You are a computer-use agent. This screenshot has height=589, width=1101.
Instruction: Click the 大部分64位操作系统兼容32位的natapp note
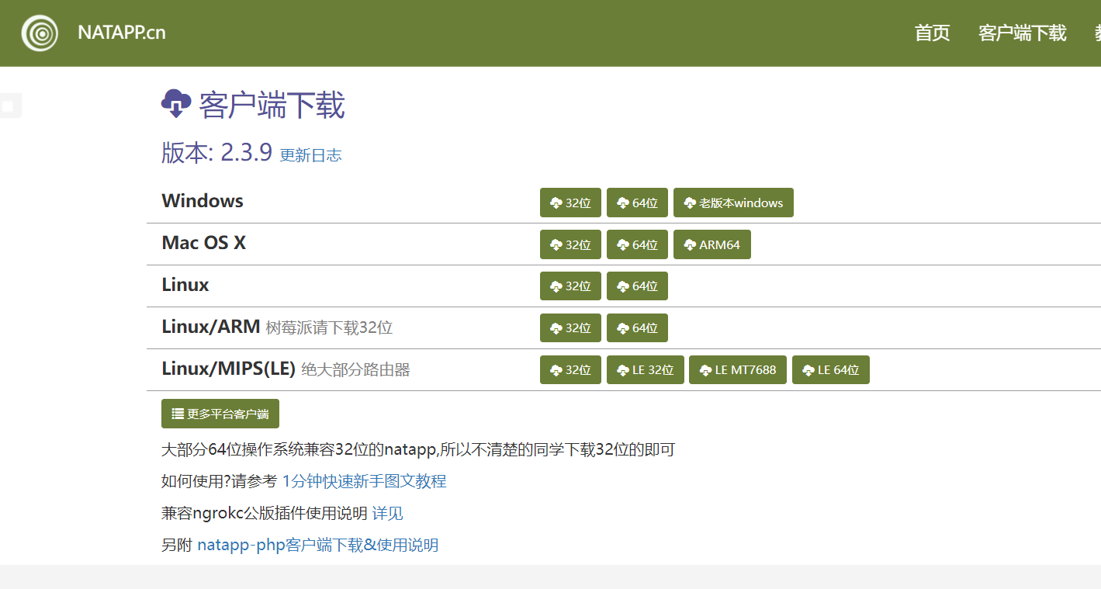click(x=418, y=449)
